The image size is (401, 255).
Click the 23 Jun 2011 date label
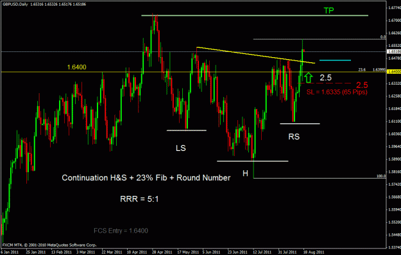[x=237, y=252]
